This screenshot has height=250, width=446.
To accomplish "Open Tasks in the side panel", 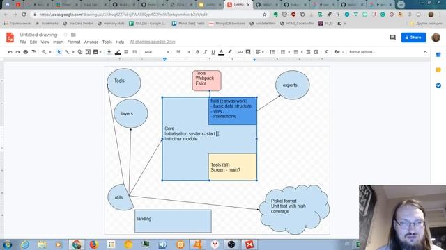I will coord(438,85).
